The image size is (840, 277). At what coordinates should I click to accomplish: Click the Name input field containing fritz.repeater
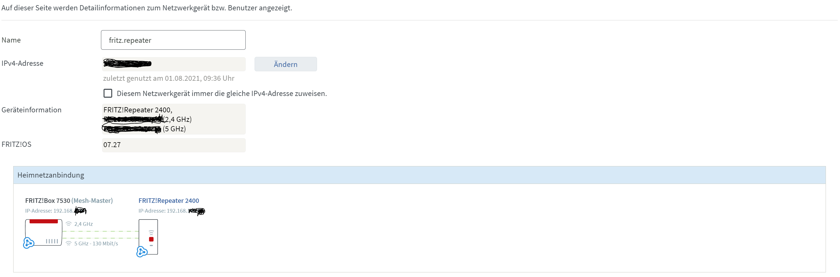point(173,40)
